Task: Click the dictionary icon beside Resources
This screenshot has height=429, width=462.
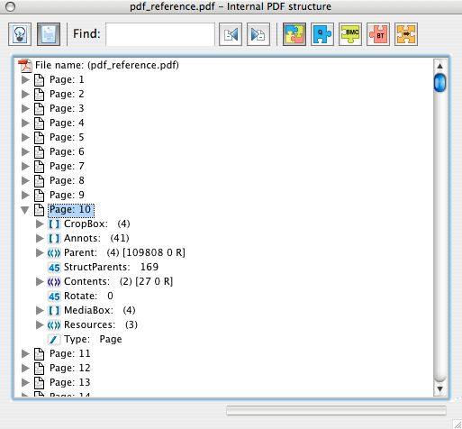Action: pyautogui.click(x=54, y=325)
